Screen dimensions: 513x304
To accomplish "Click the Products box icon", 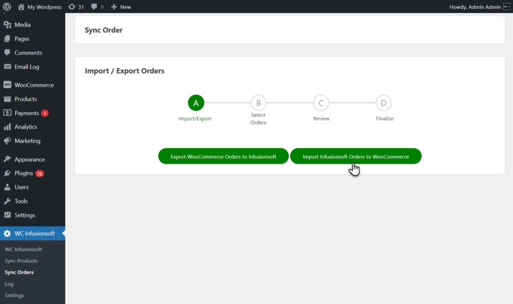I will [x=7, y=99].
